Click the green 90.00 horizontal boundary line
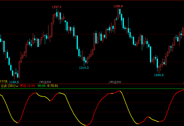184x126 pixels. point(92,89)
